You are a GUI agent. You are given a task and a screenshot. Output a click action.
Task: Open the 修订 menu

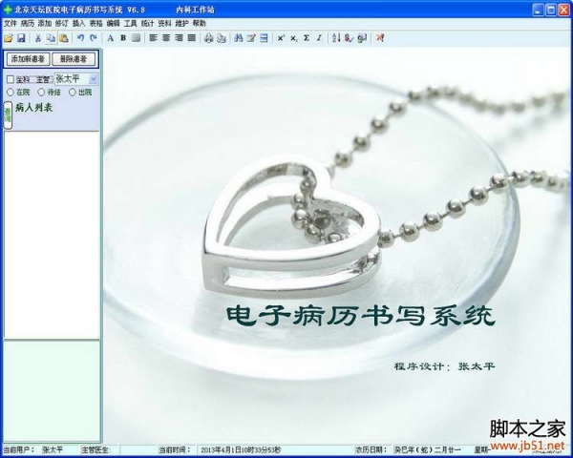62,23
